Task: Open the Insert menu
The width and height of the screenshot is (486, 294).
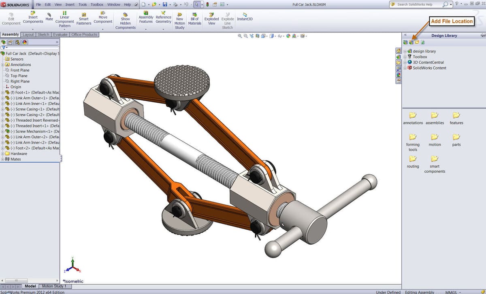Action: 70,4
